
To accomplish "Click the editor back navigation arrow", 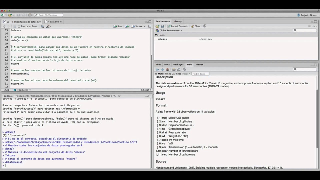I will click(4, 26).
